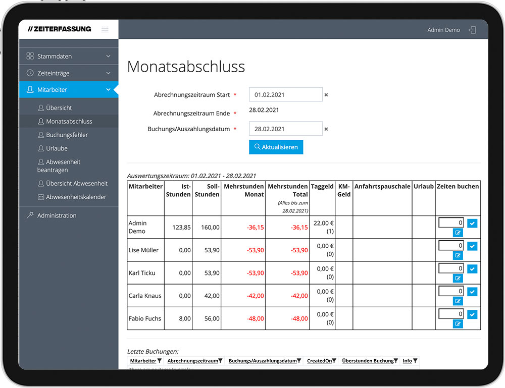
Task: Open Buchungsfehler in the sidebar
Action: click(x=67, y=135)
